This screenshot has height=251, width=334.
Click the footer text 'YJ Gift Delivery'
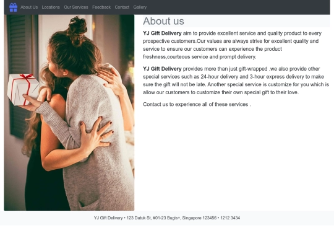[108, 218]
